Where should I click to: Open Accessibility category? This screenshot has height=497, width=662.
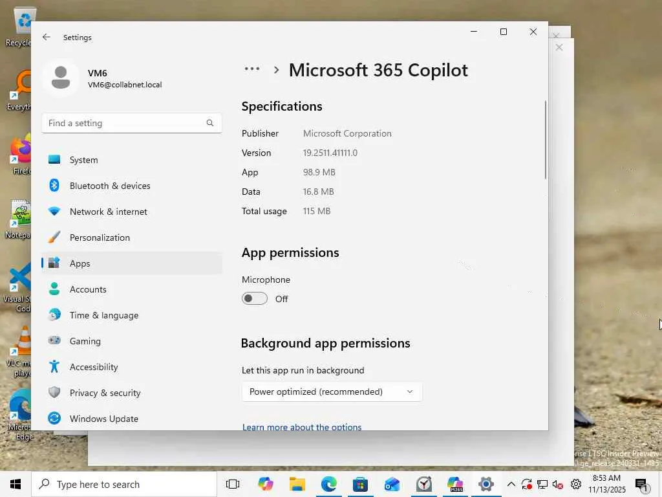pyautogui.click(x=132, y=367)
